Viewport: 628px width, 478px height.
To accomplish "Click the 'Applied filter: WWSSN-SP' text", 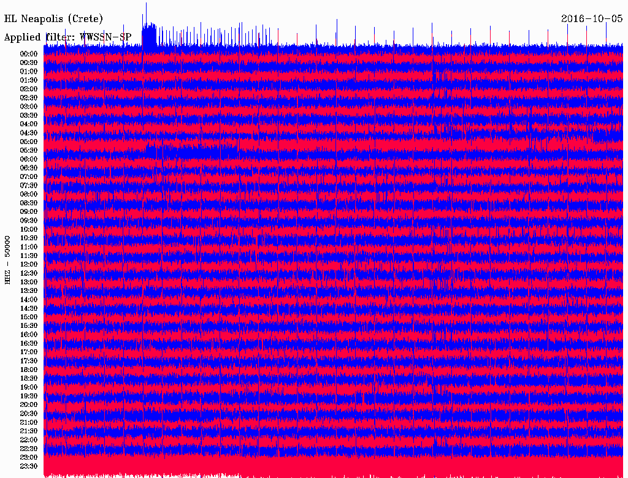I will click(67, 37).
